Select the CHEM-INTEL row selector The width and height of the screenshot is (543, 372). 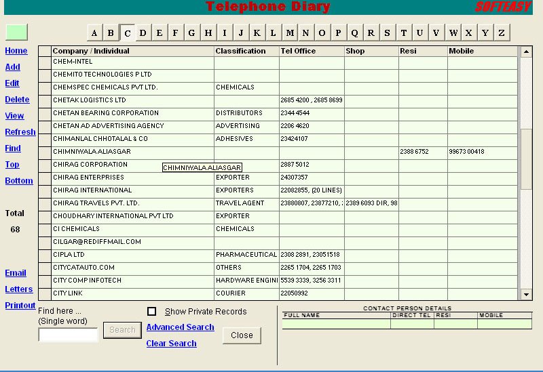coord(45,62)
